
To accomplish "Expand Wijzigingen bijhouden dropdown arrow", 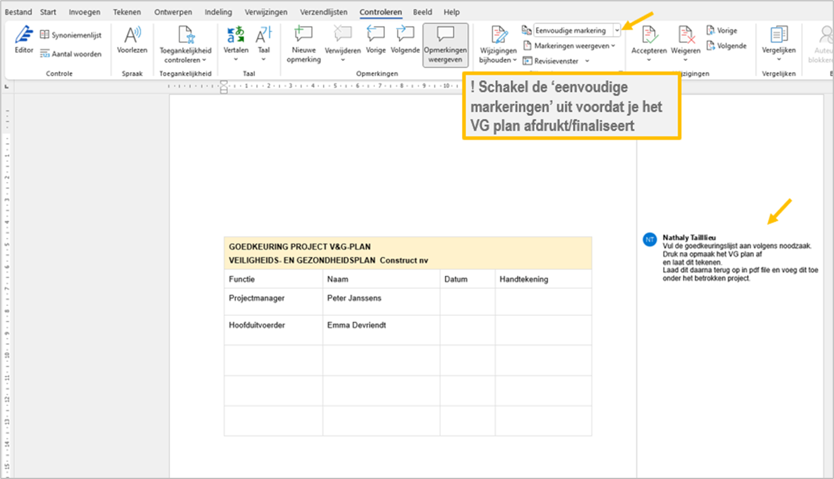I will [x=515, y=60].
